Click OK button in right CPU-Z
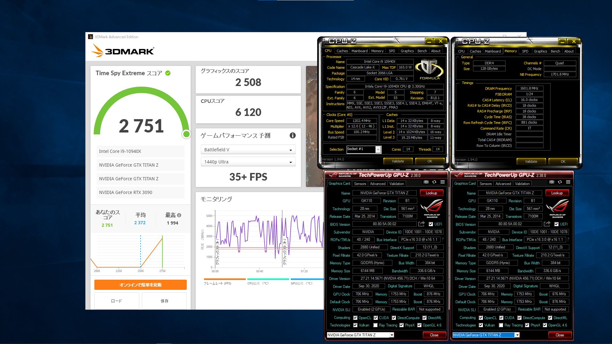 pyautogui.click(x=563, y=161)
